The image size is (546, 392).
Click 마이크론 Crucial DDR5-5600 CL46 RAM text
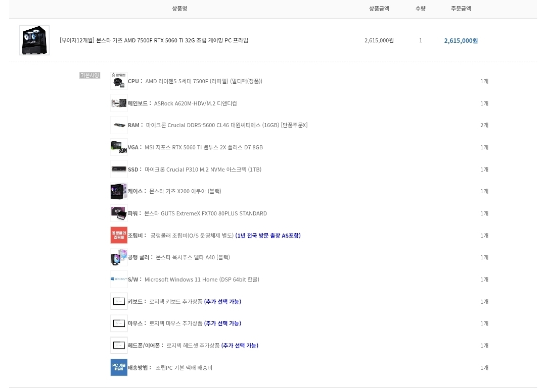[226, 125]
